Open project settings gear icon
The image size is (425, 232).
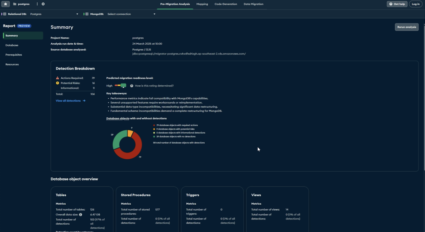(43, 4)
